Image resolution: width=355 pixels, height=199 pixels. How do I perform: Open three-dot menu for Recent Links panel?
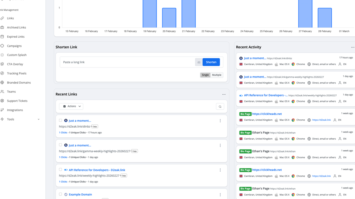224,94
